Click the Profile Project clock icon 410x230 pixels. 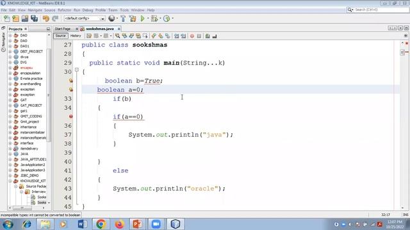167,19
